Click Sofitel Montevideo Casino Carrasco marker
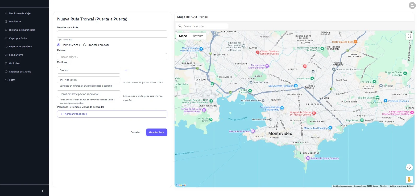The image size is (418, 196). coord(412,113)
